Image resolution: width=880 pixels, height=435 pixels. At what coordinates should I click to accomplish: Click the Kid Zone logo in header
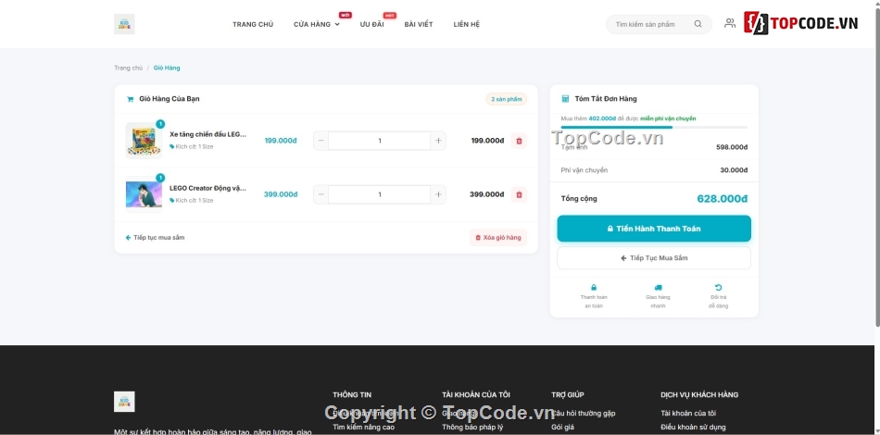(x=124, y=24)
